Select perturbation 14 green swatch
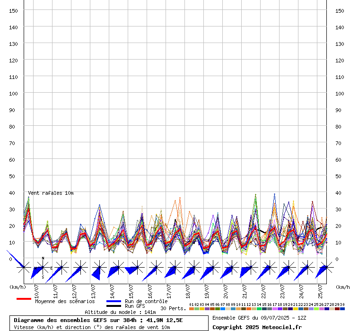This screenshot has height=331, width=350. coord(259,309)
